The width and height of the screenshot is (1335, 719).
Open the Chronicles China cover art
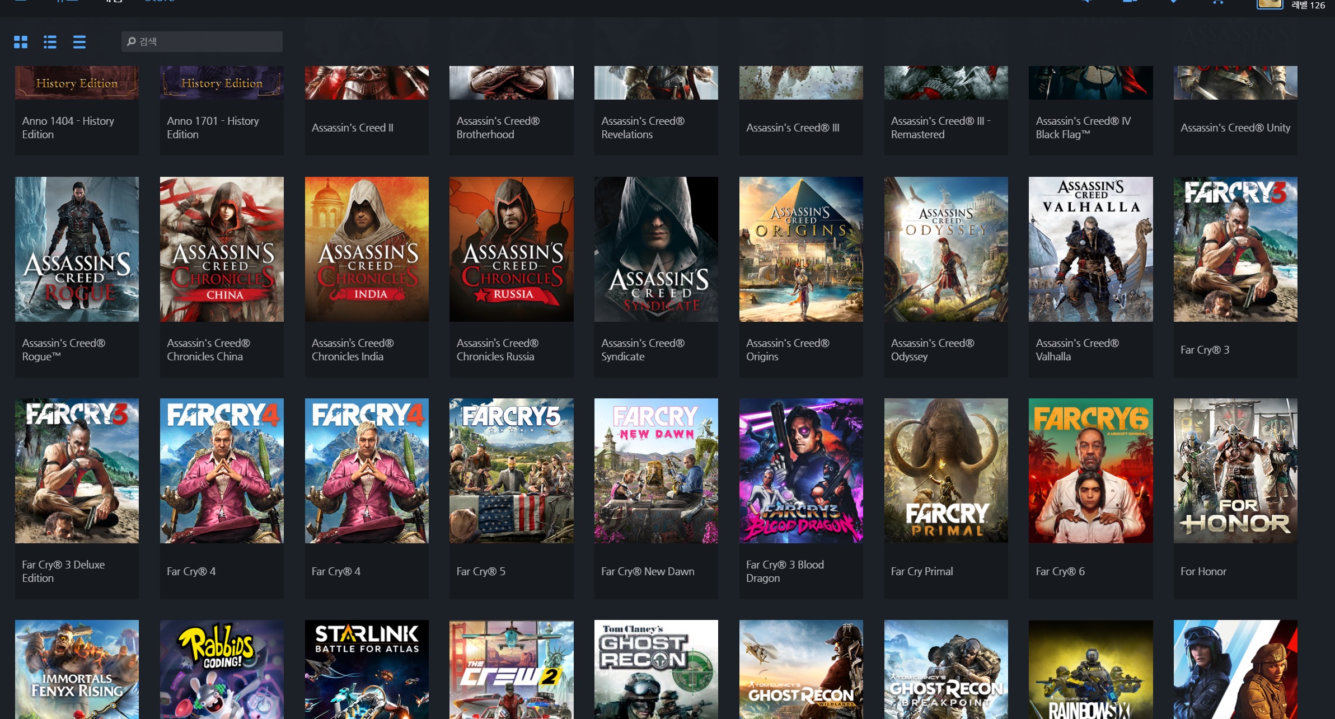point(222,249)
